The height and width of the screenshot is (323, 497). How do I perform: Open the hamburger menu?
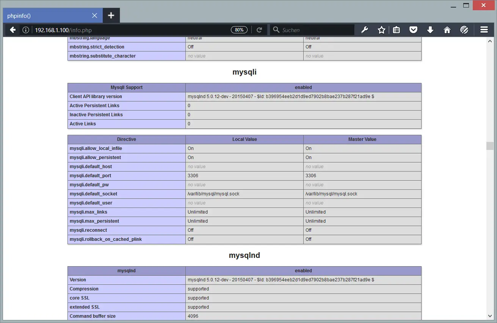[x=484, y=30]
